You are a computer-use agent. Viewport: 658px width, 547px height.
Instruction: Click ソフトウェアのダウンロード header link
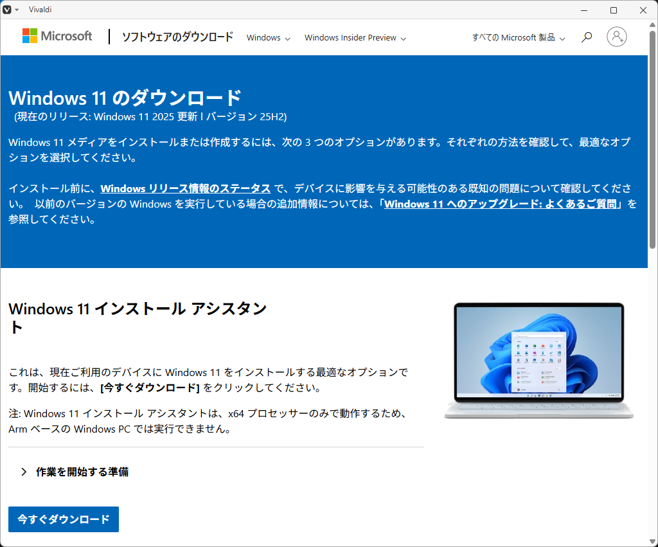pyautogui.click(x=177, y=37)
